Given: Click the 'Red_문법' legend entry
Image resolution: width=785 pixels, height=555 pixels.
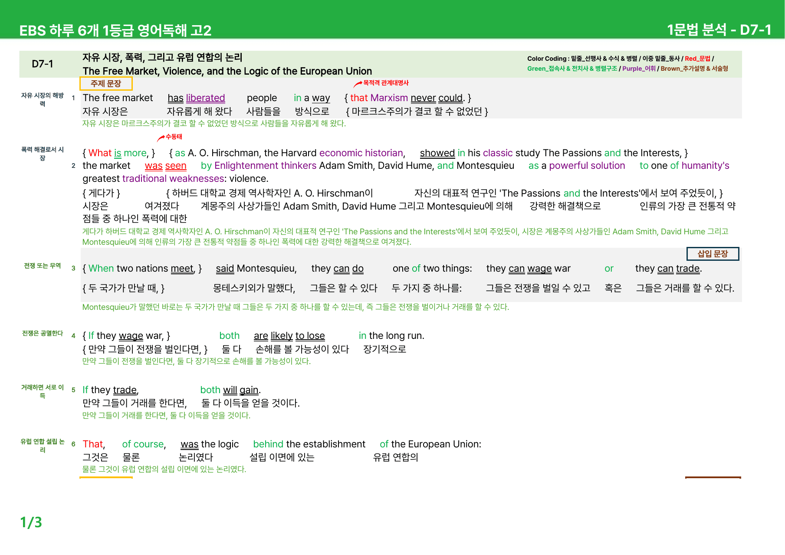Looking at the screenshot, I should point(697,59).
